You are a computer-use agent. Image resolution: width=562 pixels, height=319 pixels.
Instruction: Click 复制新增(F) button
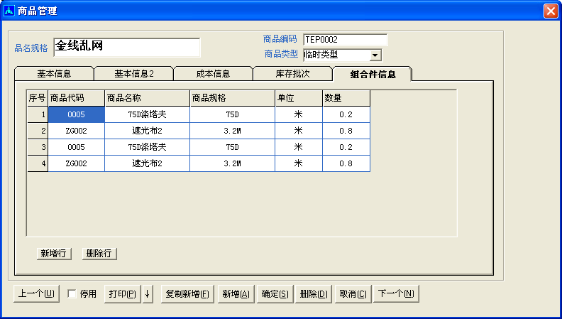click(x=187, y=294)
